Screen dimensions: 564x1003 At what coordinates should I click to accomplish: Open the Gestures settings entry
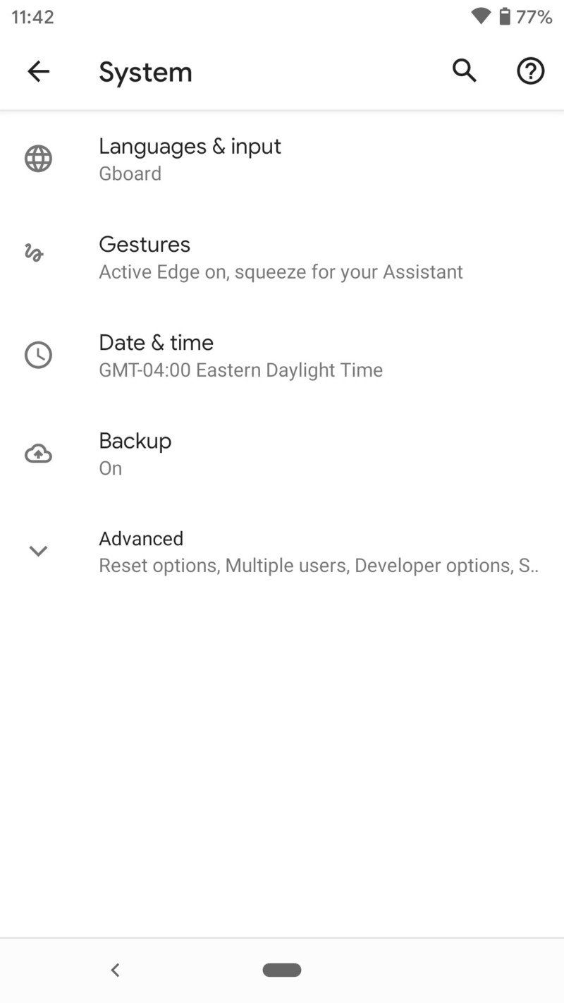point(145,245)
